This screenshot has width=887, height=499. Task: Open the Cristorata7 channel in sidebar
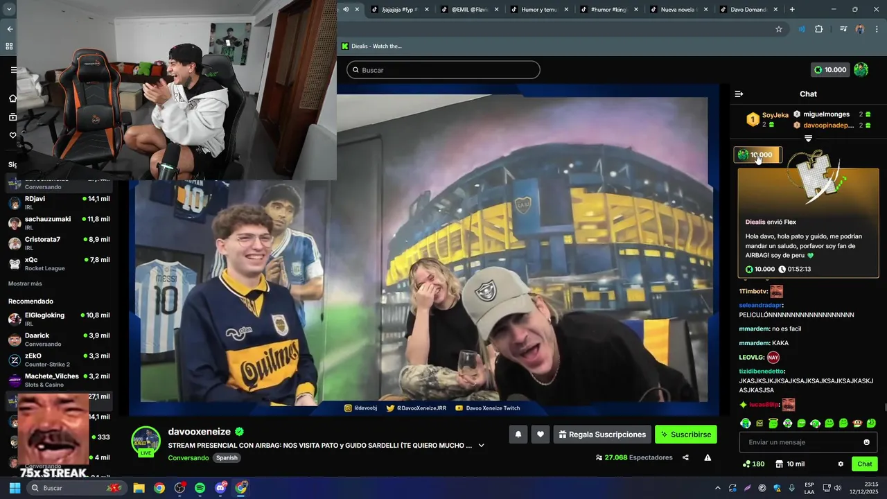[x=59, y=243]
